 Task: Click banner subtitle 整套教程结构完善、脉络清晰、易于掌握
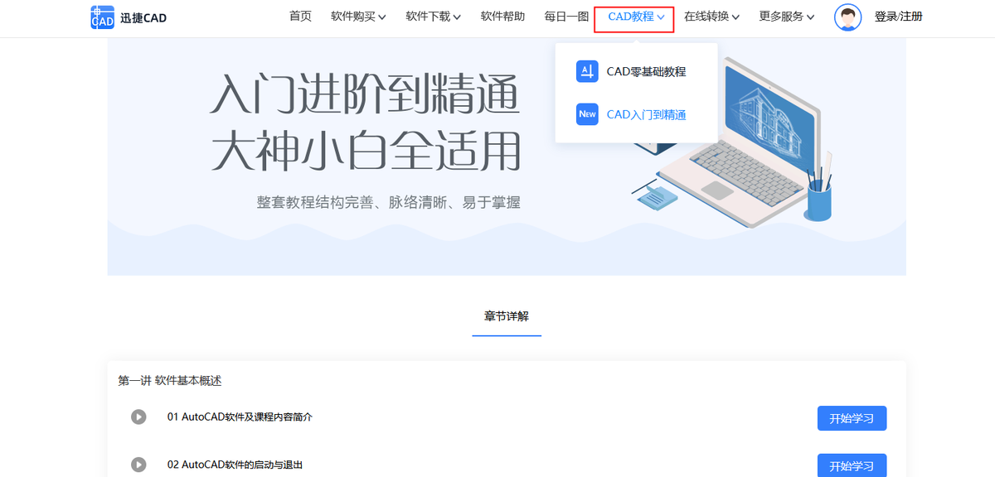point(388,202)
